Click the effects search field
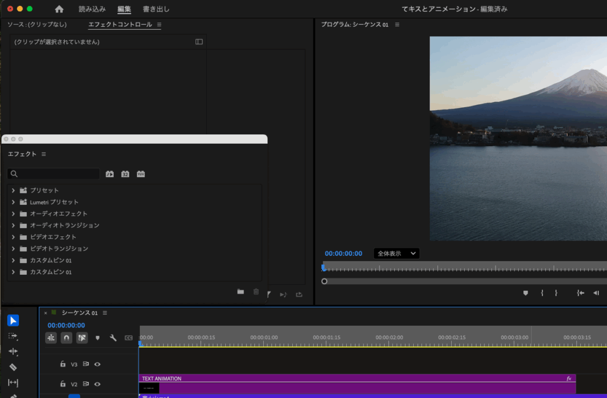Image resolution: width=607 pixels, height=398 pixels. 56,174
